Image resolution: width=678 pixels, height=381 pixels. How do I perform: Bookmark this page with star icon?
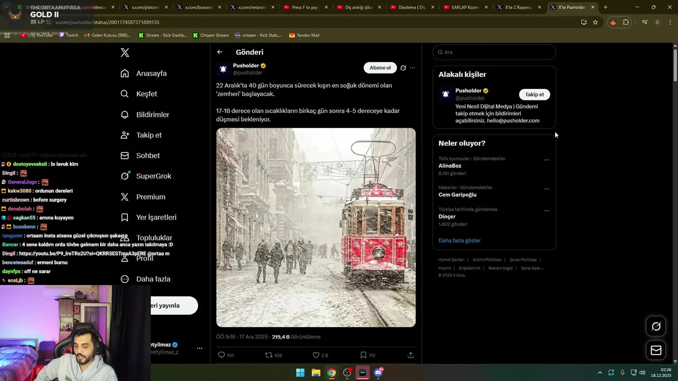click(x=595, y=22)
